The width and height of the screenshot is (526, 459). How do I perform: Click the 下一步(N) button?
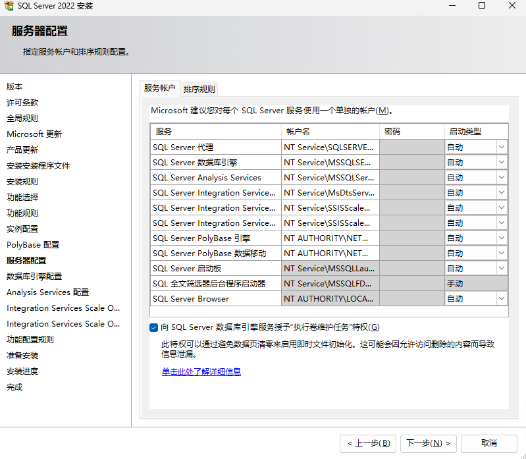(x=429, y=443)
